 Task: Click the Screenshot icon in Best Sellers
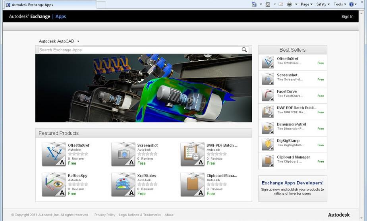pyautogui.click(x=268, y=79)
